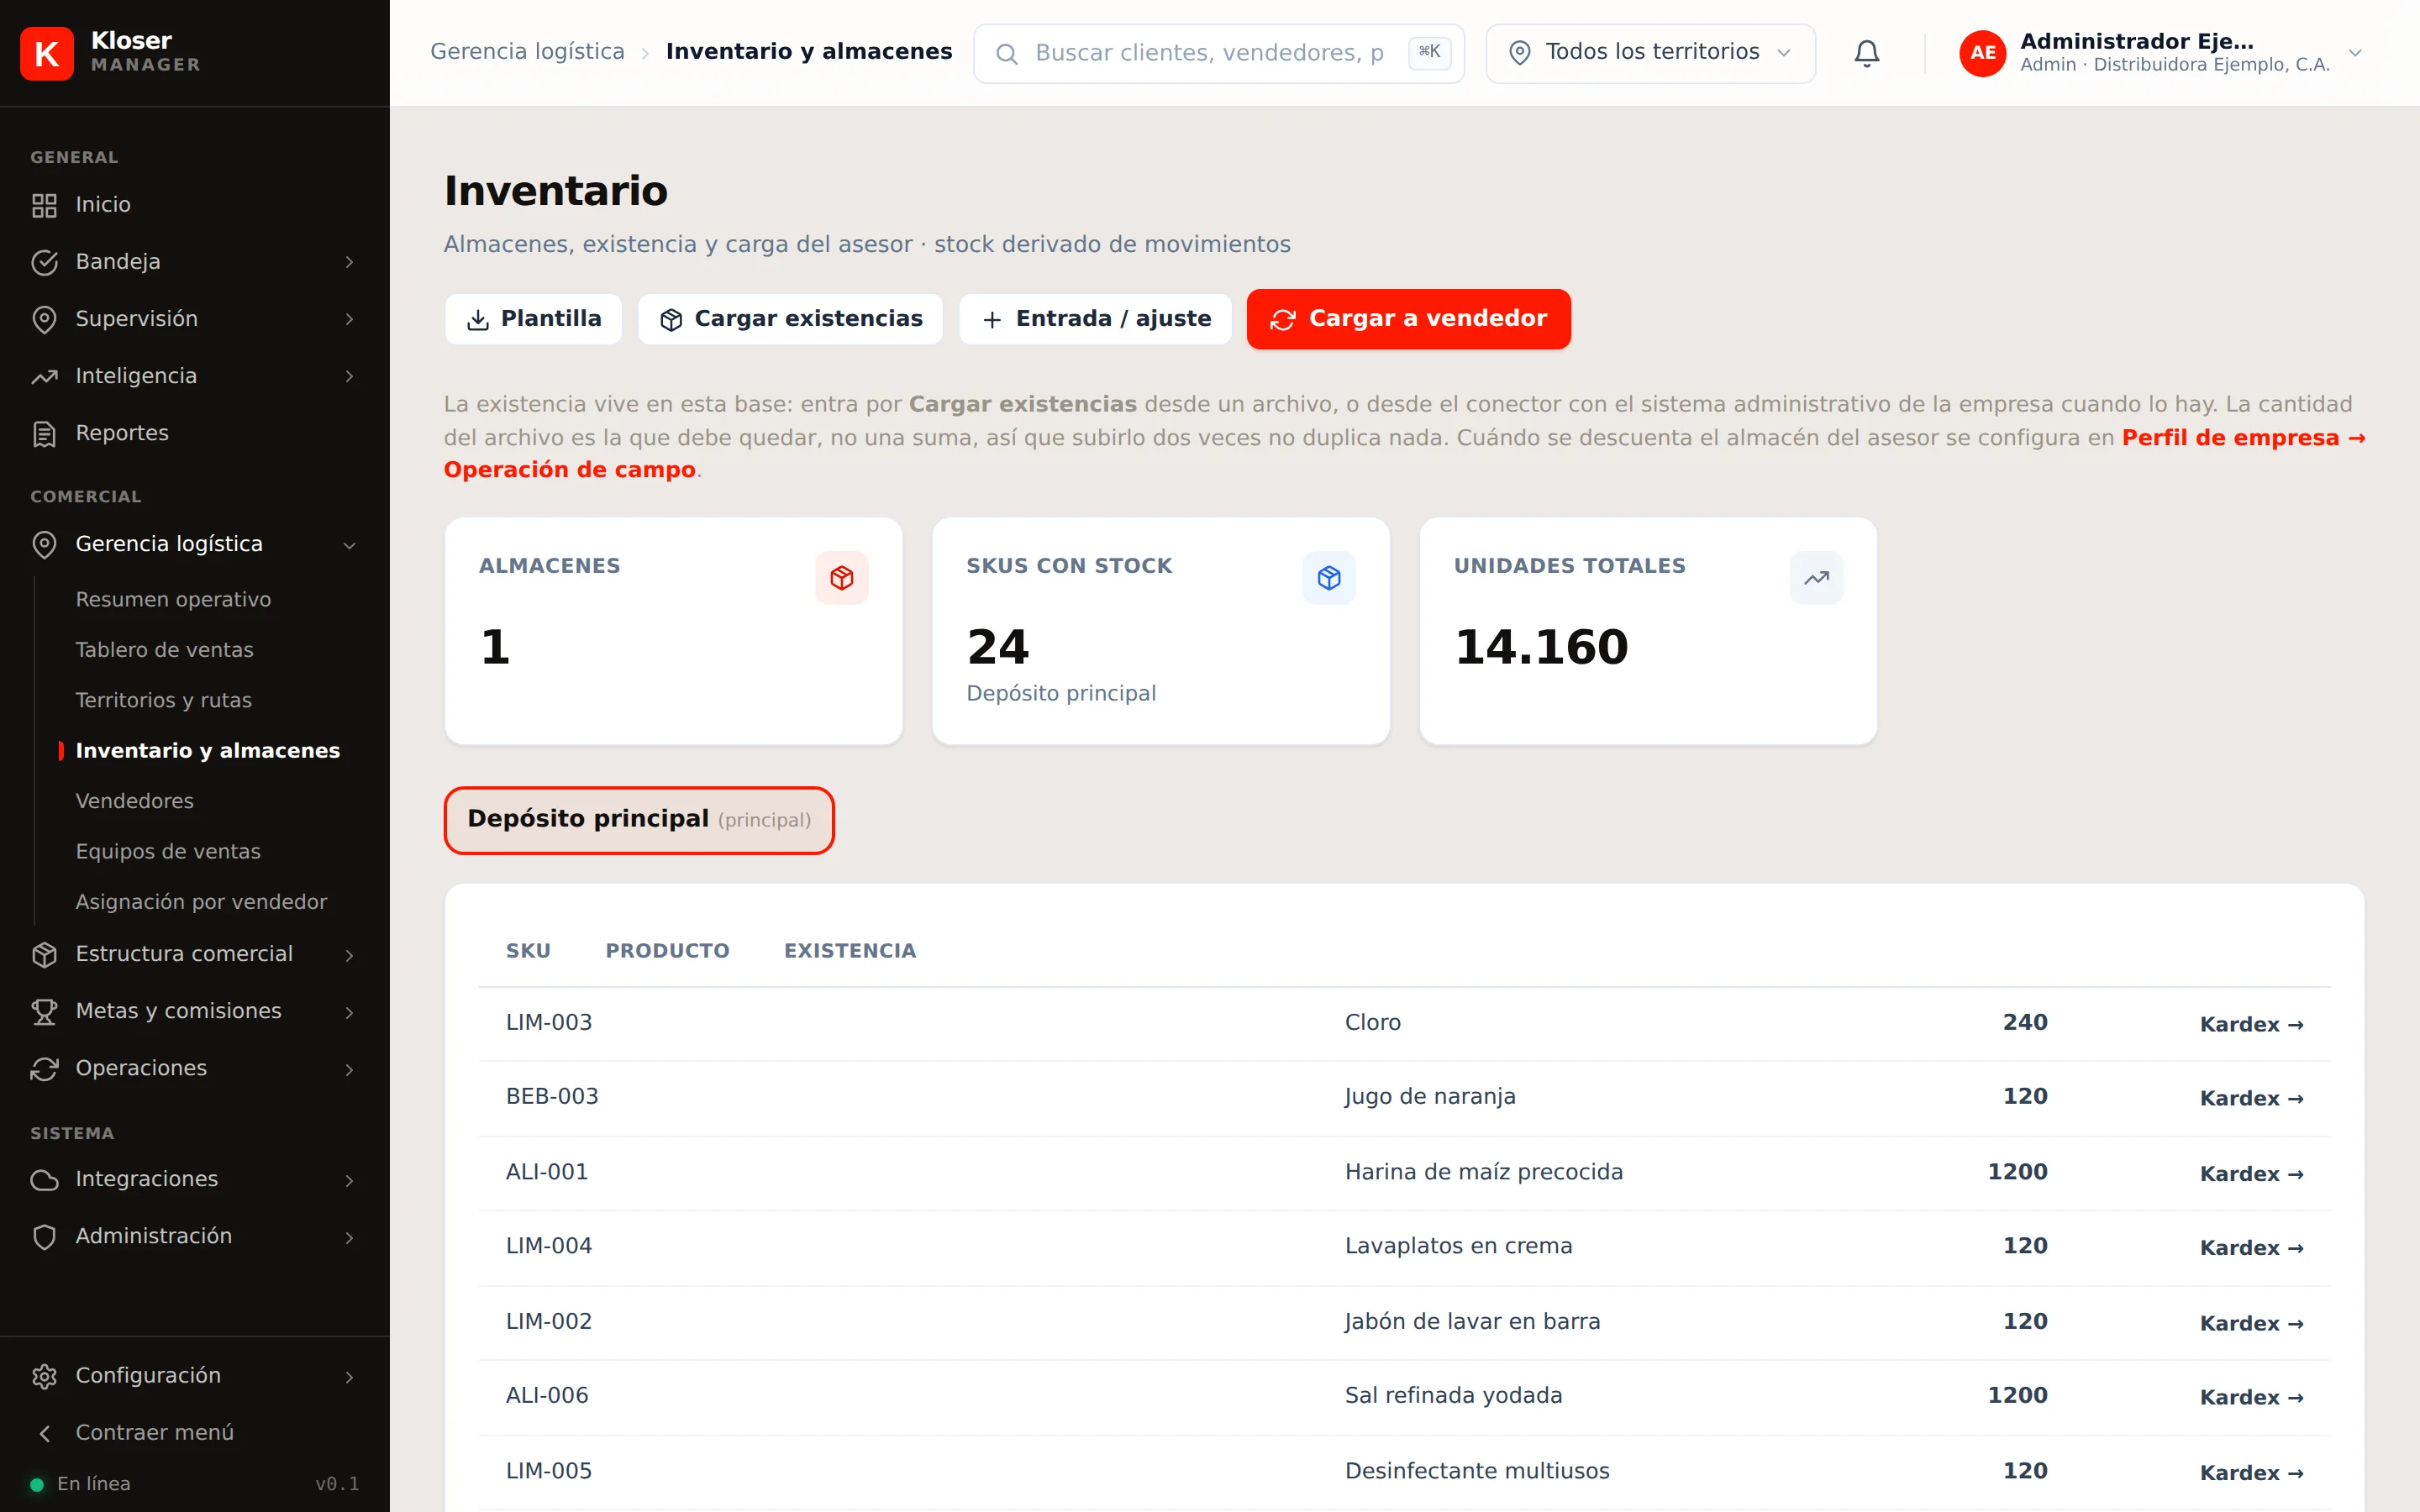Screen dimensions: 2420x1512
Task: Click the Inicio grid icon in sidebar
Action: pyautogui.click(x=44, y=205)
